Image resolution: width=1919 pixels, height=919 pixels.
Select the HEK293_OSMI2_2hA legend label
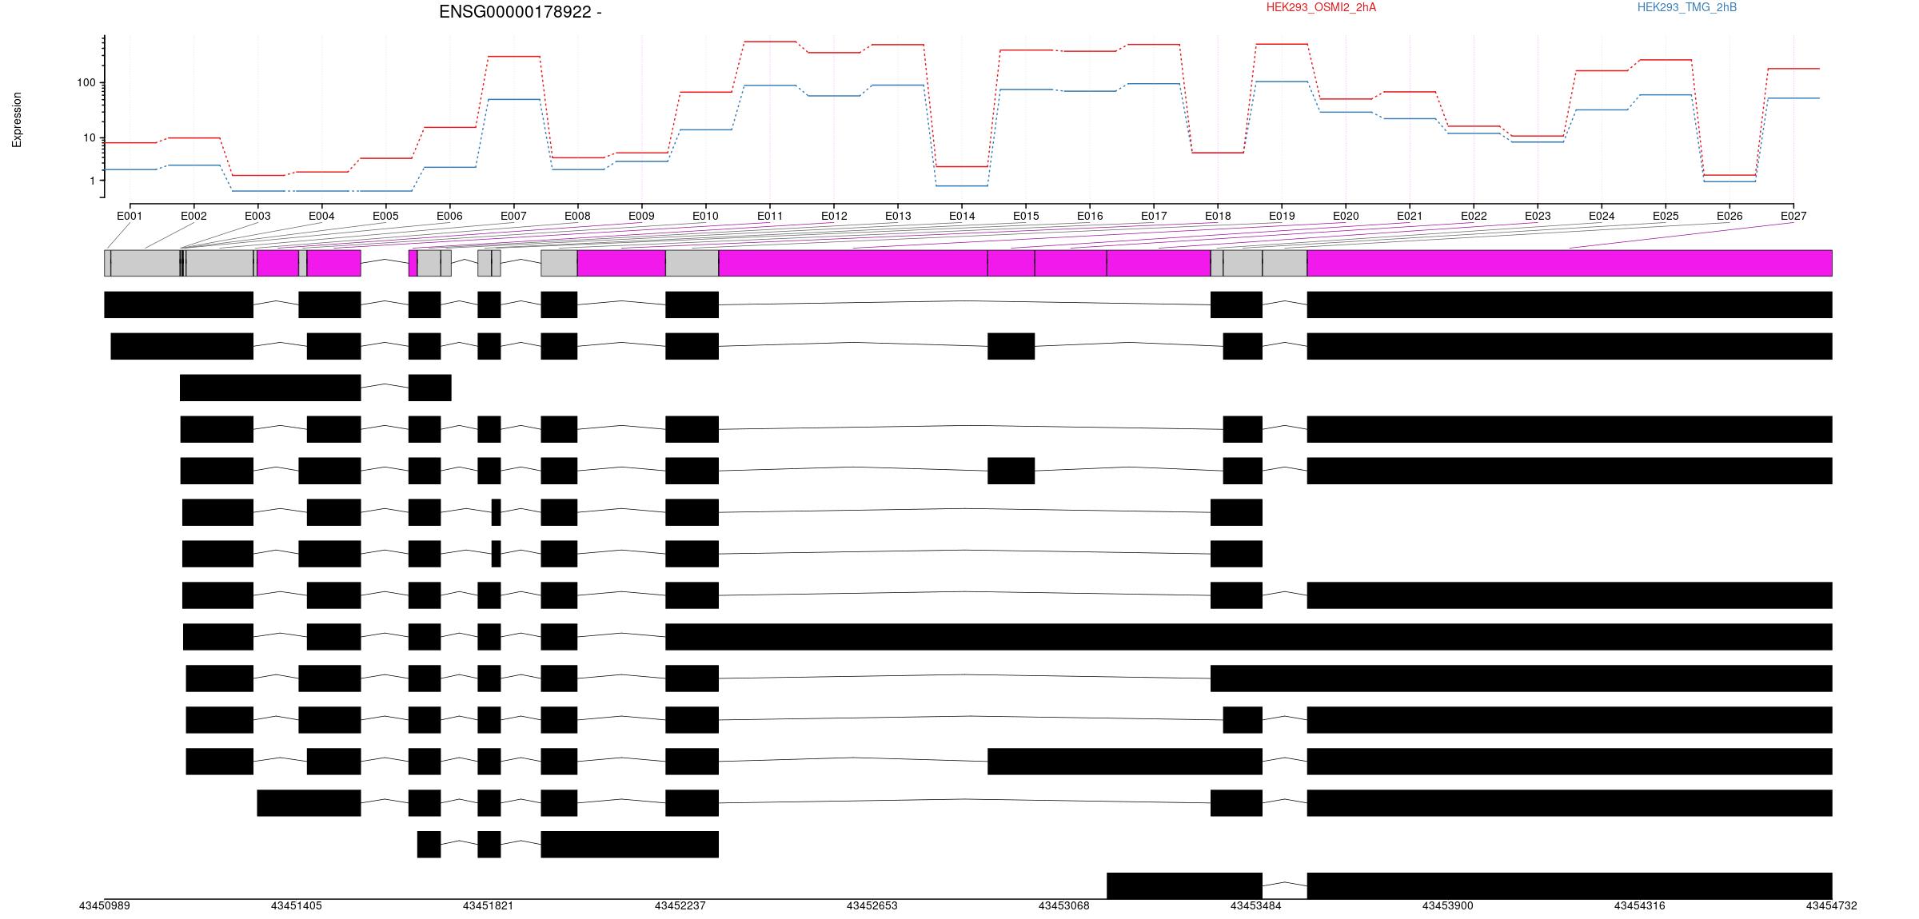[x=1321, y=7]
